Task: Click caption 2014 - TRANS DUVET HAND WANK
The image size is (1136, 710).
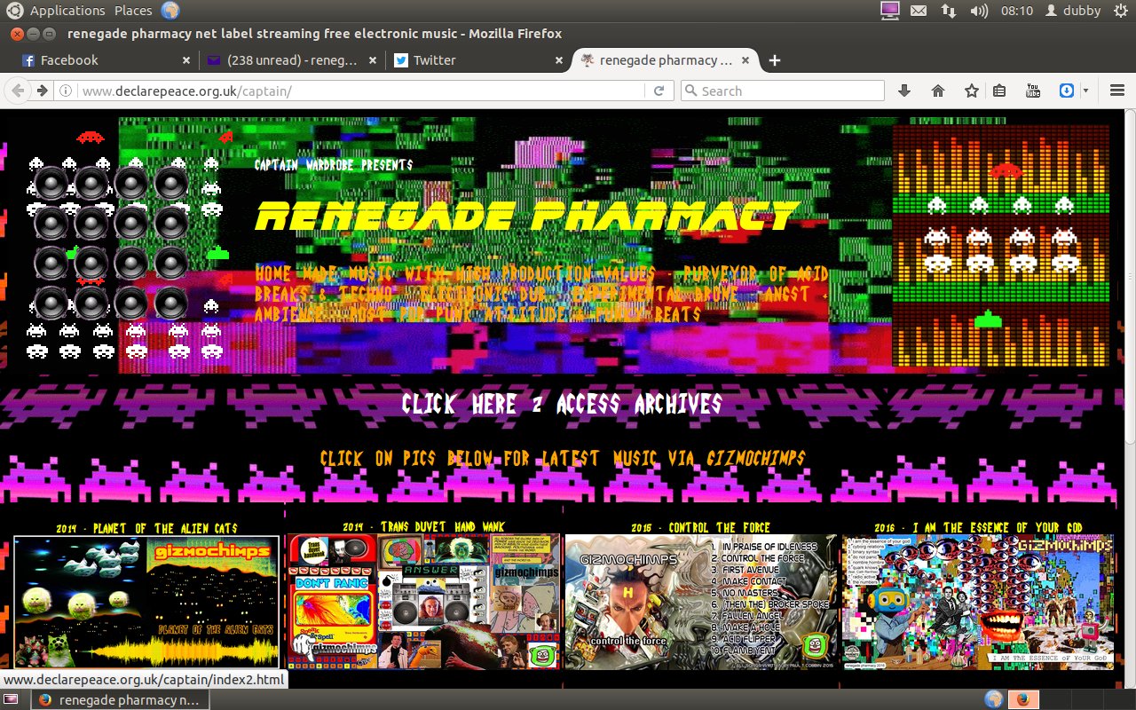Action: pyautogui.click(x=422, y=526)
